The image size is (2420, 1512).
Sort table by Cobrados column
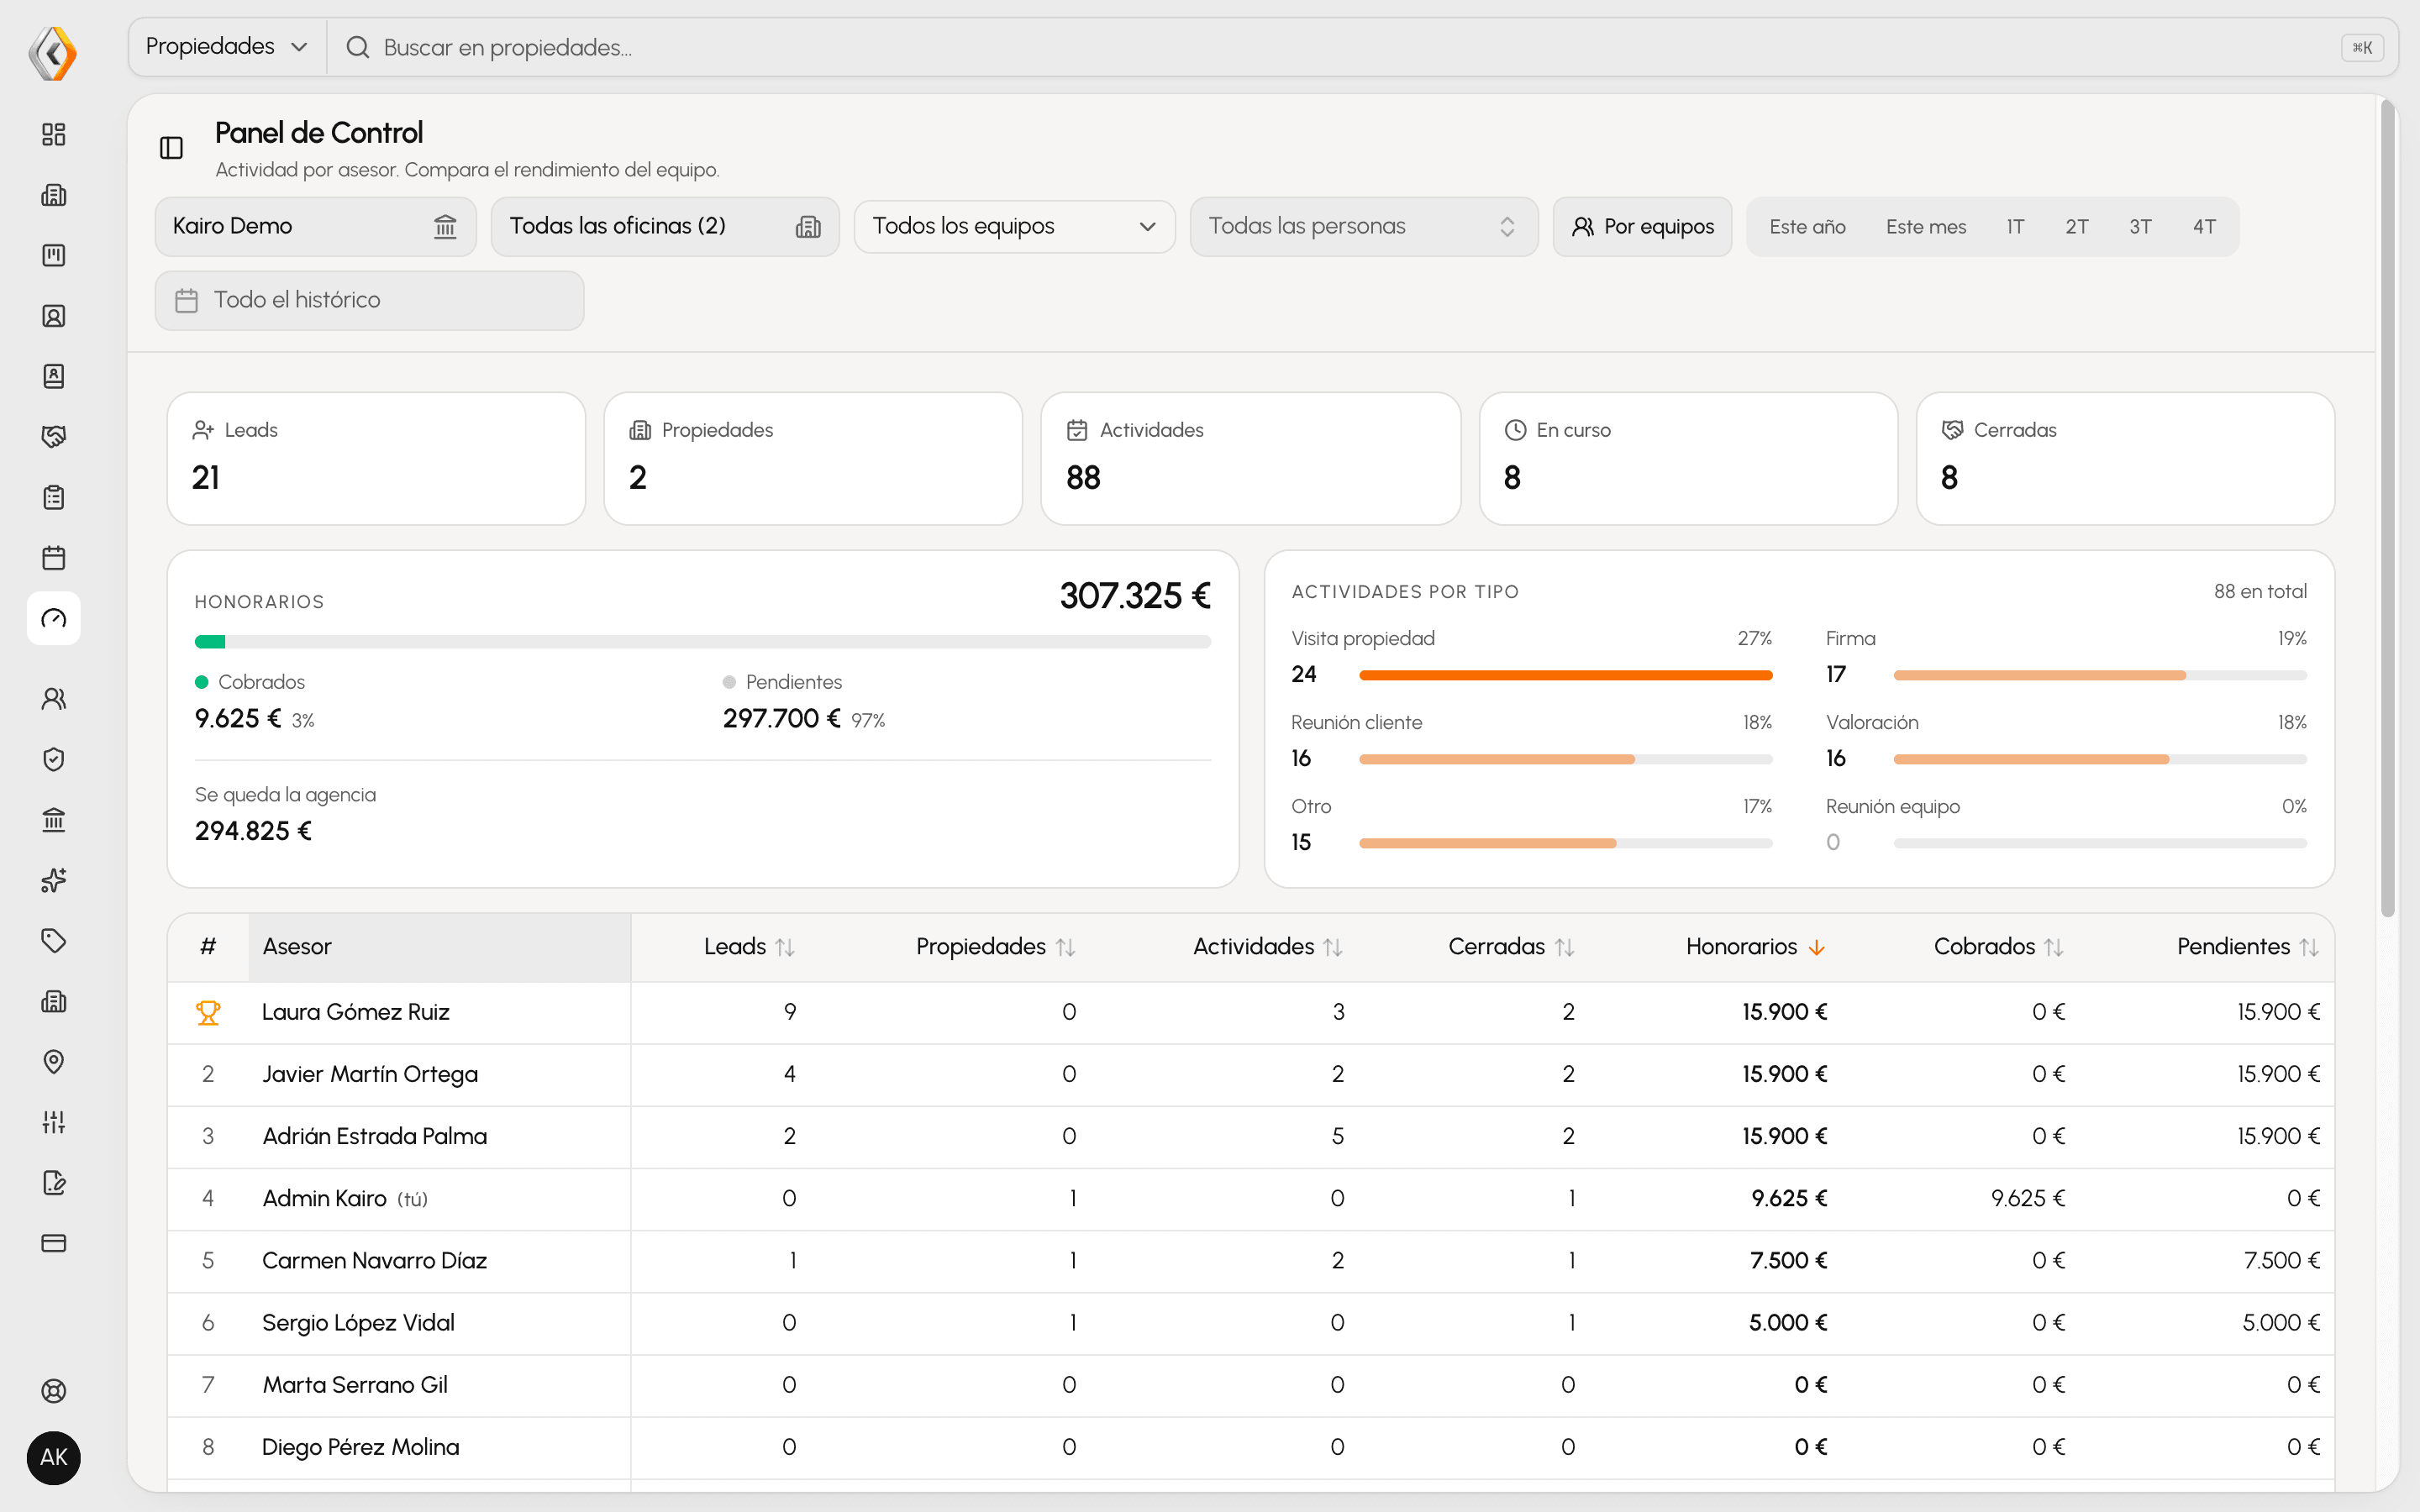[x=1998, y=947]
